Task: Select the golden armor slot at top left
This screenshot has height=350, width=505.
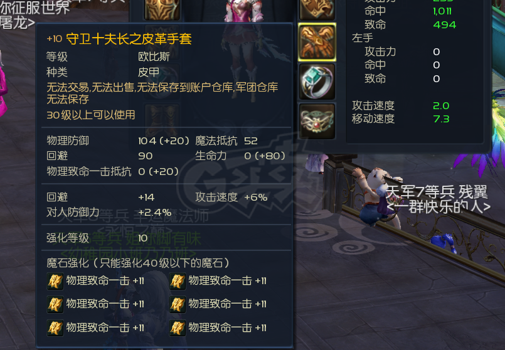Action: click(x=162, y=9)
